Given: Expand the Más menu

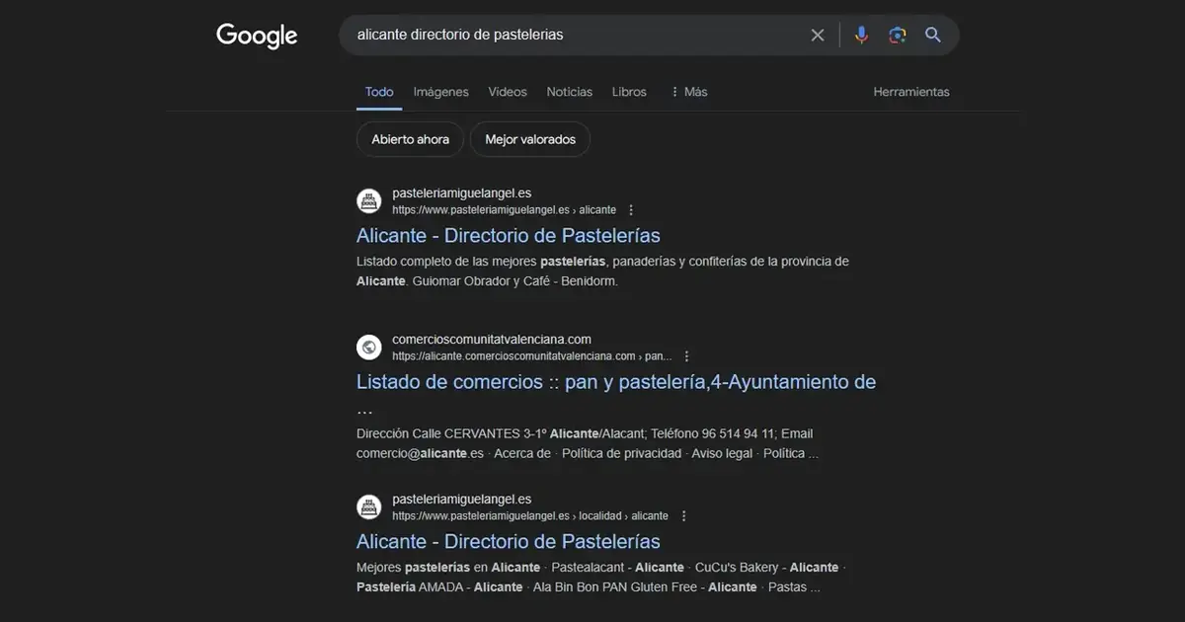Looking at the screenshot, I should point(688,92).
